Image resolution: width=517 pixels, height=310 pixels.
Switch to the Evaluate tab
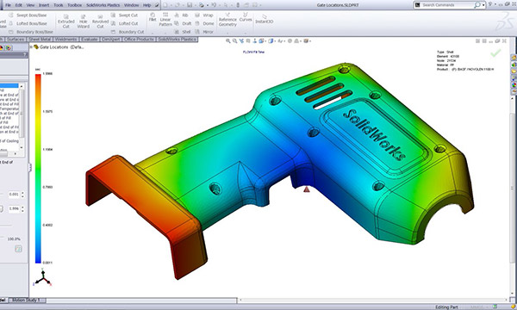tap(90, 40)
